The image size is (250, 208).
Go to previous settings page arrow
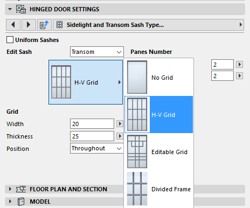[x=13, y=25]
